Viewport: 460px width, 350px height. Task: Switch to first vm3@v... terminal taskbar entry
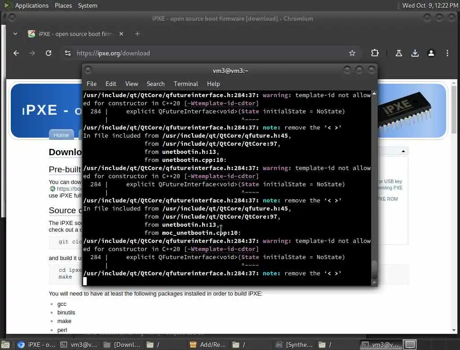click(79, 345)
